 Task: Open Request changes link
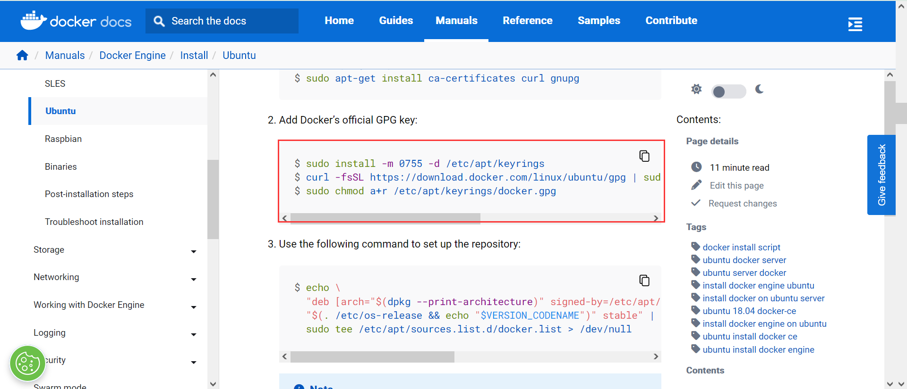coord(743,203)
